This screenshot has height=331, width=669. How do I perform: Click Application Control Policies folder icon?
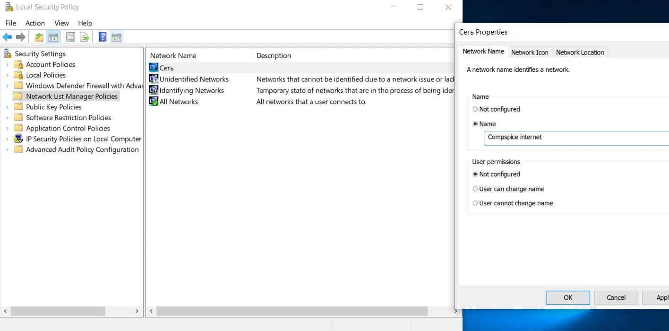tap(18, 128)
